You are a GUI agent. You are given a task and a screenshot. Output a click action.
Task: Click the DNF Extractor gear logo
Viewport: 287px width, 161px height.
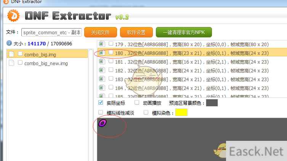pyautogui.click(x=13, y=16)
